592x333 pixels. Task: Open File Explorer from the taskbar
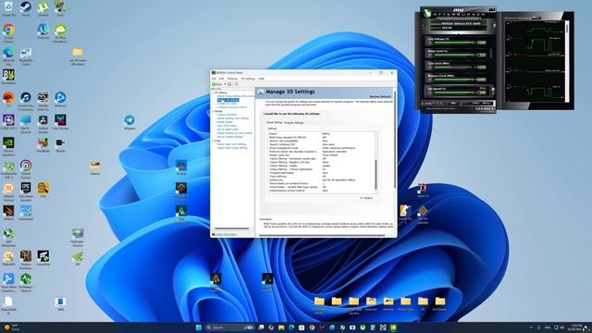pyautogui.click(x=281, y=327)
